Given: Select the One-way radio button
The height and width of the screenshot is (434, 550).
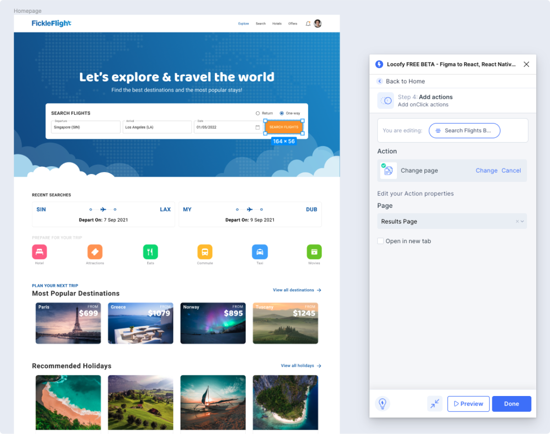Looking at the screenshot, I should (282, 113).
